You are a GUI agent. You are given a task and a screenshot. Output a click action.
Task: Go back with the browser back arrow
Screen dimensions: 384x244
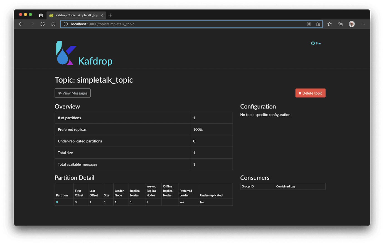21,24
